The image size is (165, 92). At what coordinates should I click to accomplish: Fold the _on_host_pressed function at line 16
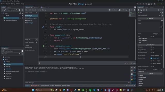pyautogui.click(x=48, y=46)
